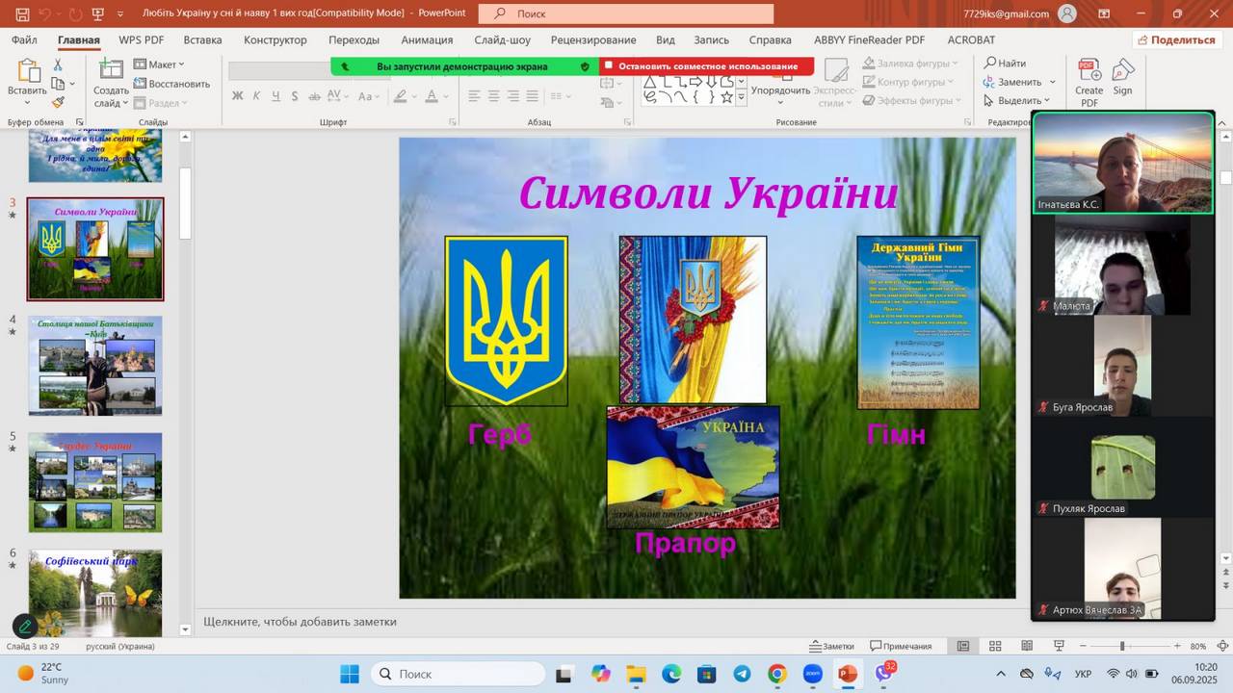Click the Cut scissors icon
1233x693 pixels.
[x=58, y=64]
